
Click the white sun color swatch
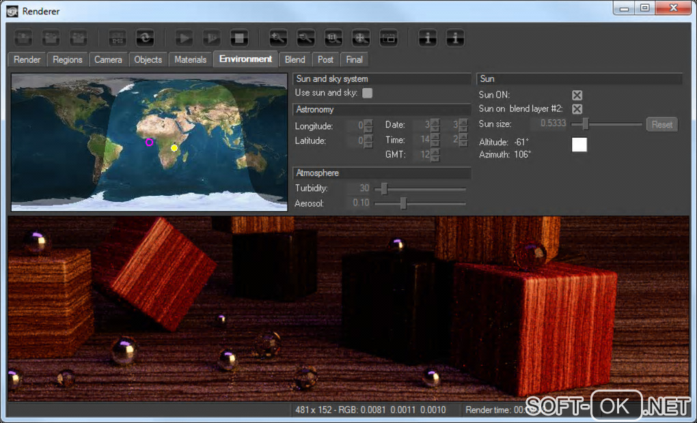(x=579, y=145)
